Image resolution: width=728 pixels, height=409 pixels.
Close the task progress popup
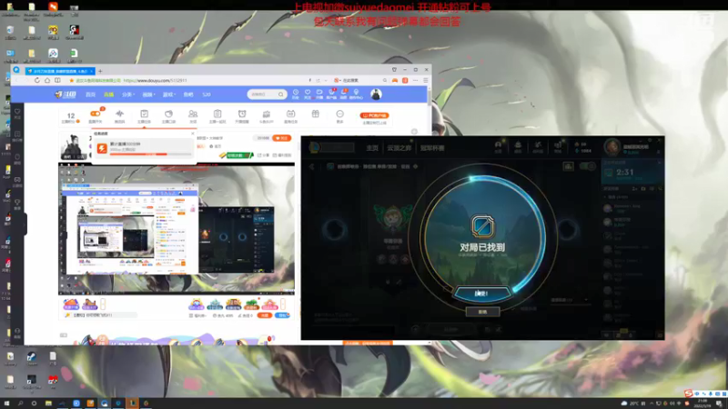pyautogui.click(x=193, y=134)
